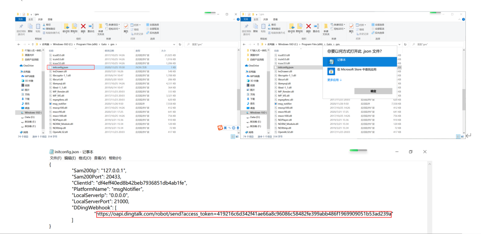Select the red-outlined initconfig.json file
The width and height of the screenshot is (481, 234).
point(70,67)
